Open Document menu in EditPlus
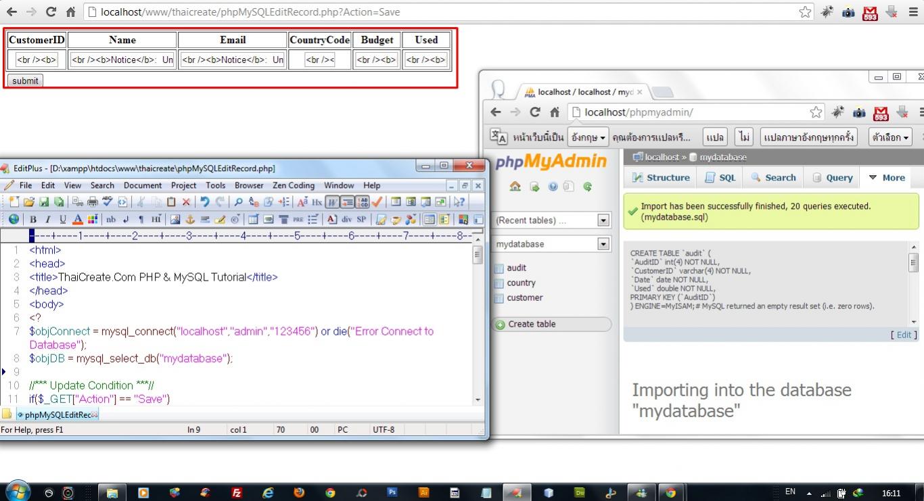Viewport: 924px width, 501px height. [x=143, y=185]
